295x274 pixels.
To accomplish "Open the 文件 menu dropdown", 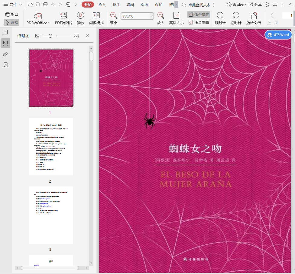I will pyautogui.click(x=13, y=5).
